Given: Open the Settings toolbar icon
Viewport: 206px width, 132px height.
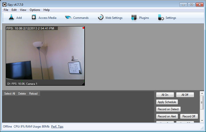Looking at the screenshot, I should click(161, 17).
